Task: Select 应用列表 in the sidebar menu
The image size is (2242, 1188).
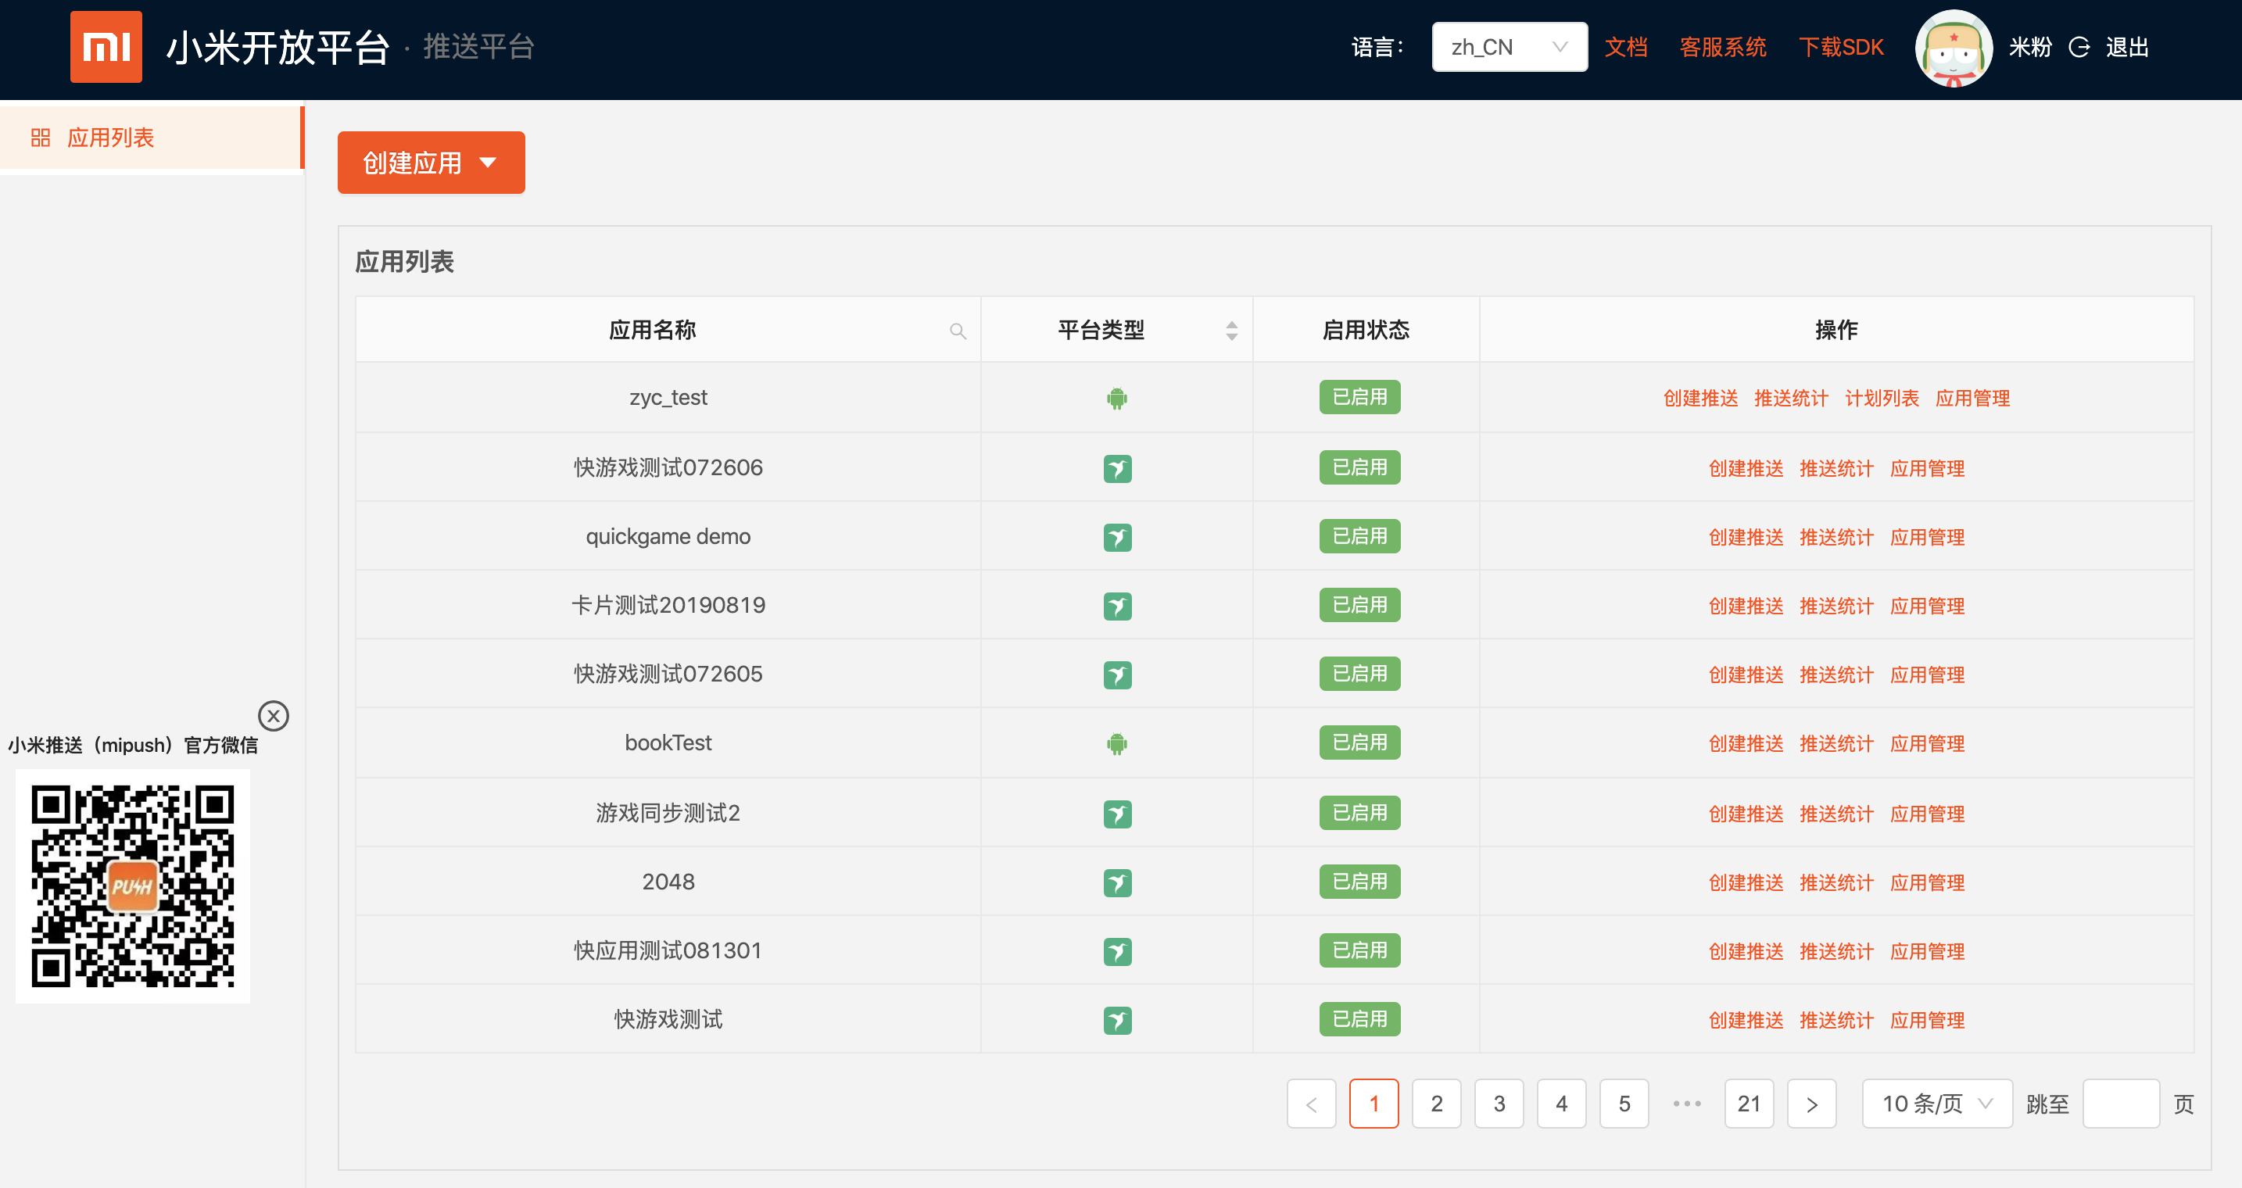Action: (112, 137)
